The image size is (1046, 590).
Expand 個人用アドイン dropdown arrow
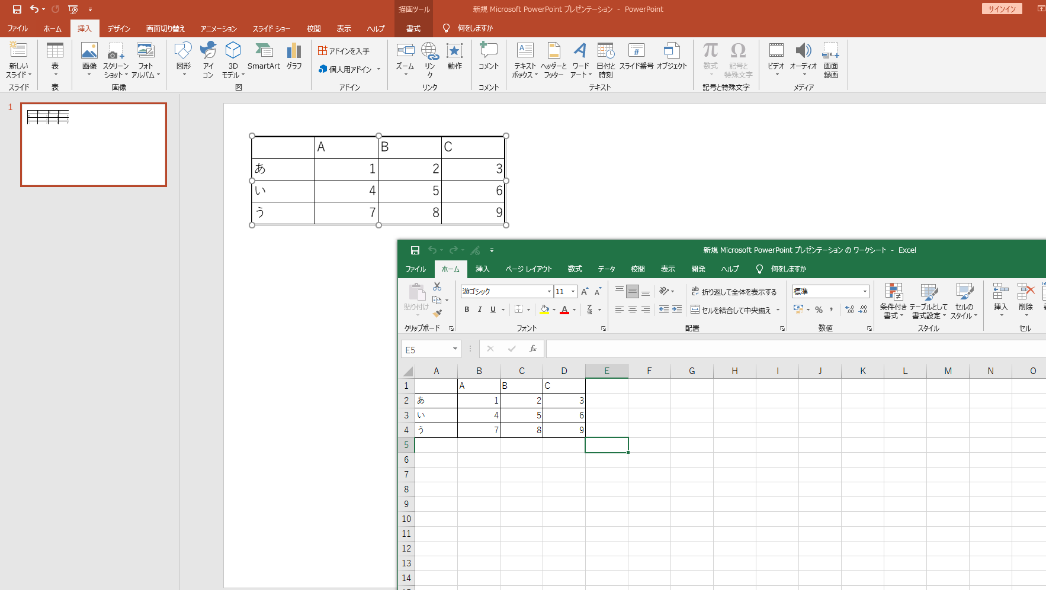point(378,69)
